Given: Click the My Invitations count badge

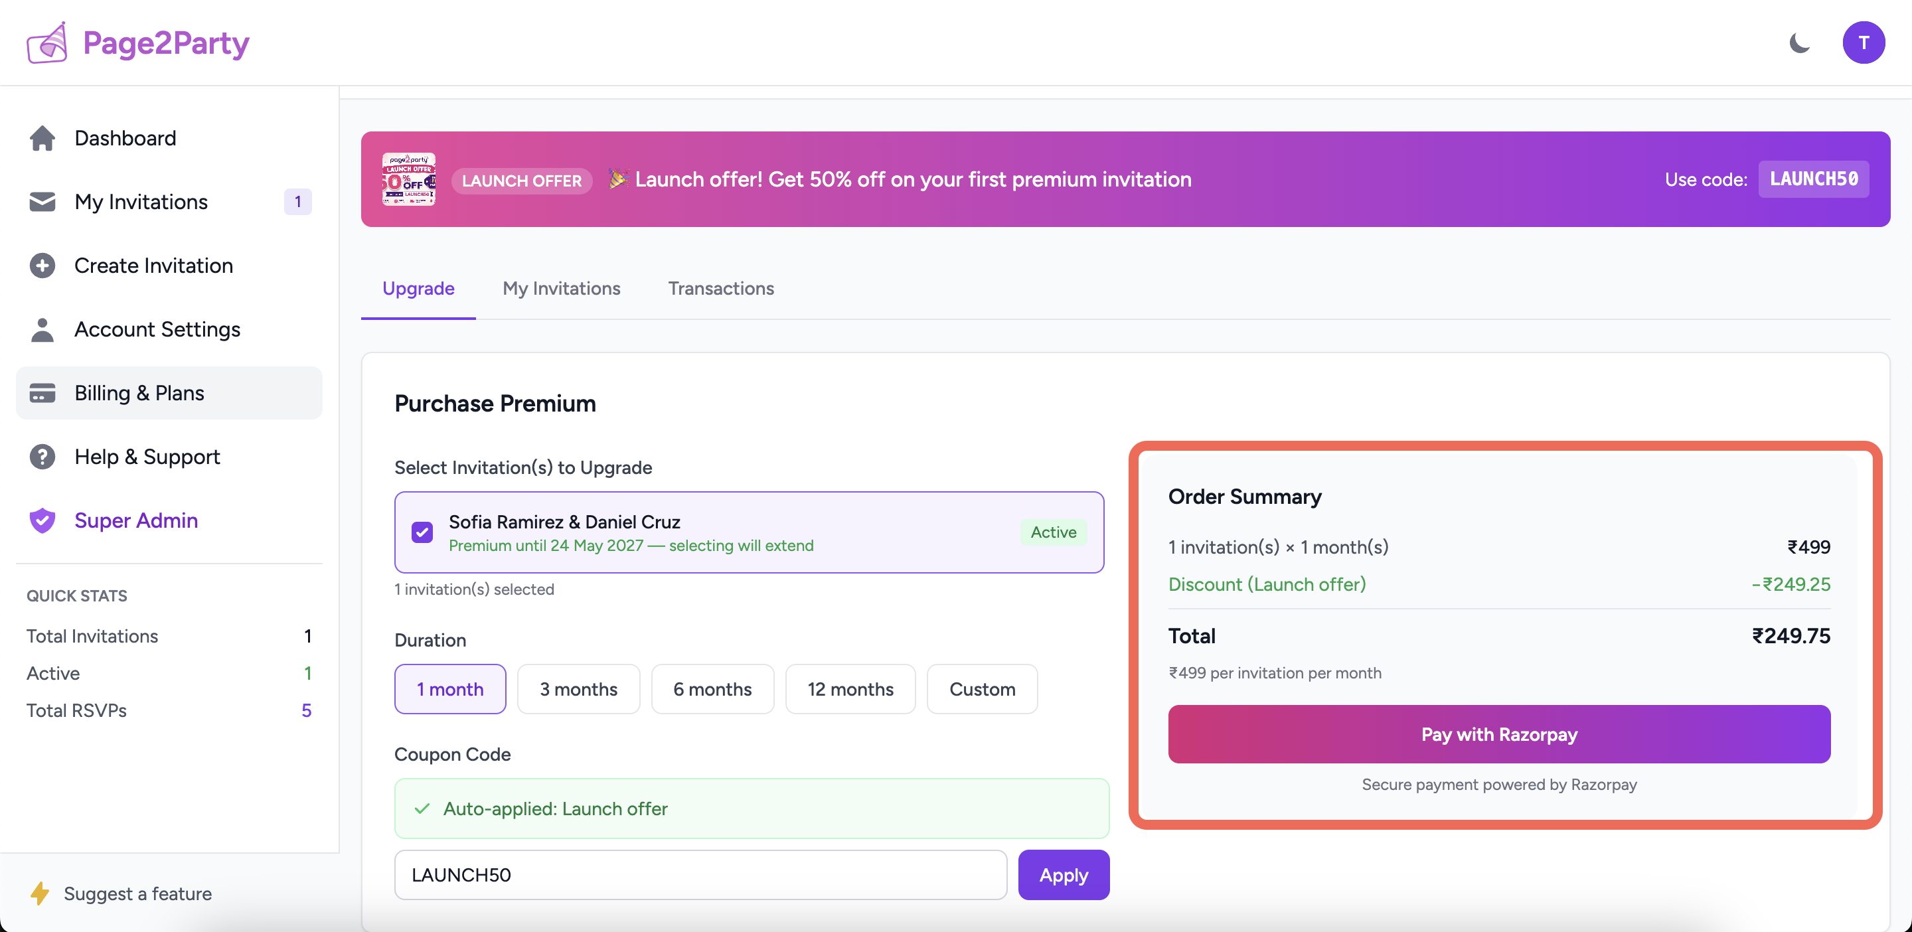Looking at the screenshot, I should 297,202.
